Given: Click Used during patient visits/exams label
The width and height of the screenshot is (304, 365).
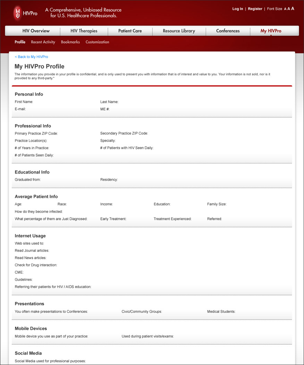Looking at the screenshot, I should [148, 336].
